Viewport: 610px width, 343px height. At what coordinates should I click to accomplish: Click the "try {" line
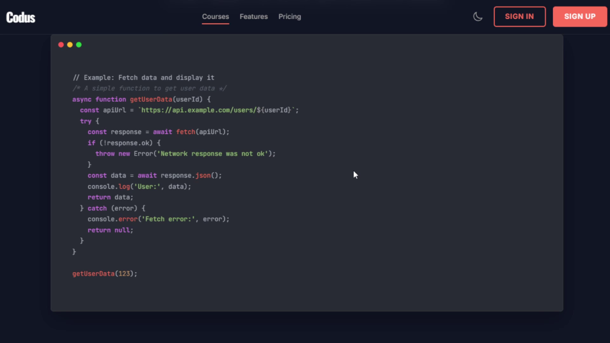[89, 121]
